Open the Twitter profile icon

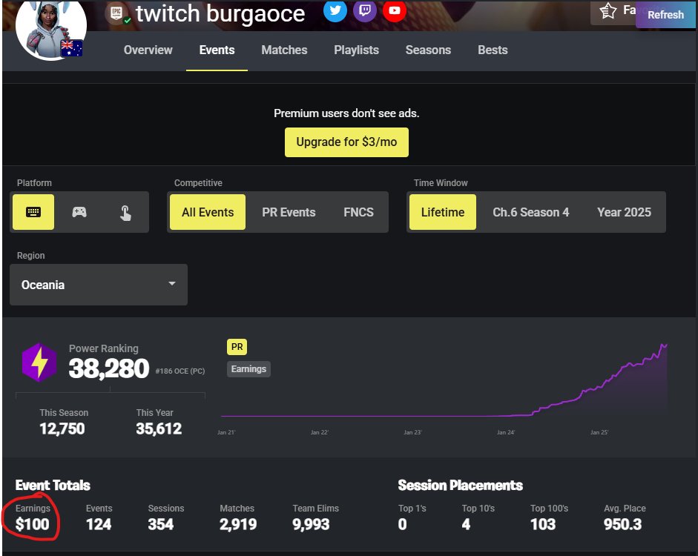click(335, 10)
